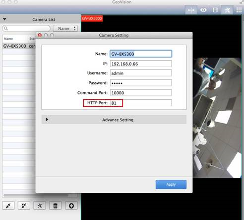
Task: Click the Password field
Action: click(x=141, y=83)
